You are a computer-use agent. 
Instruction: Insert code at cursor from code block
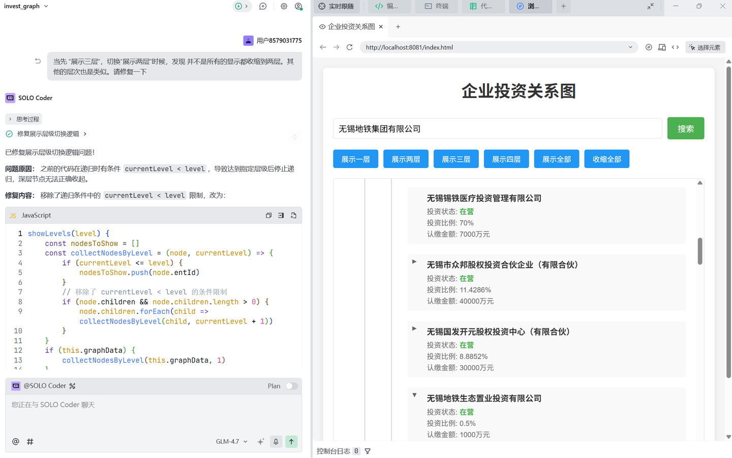tap(281, 215)
